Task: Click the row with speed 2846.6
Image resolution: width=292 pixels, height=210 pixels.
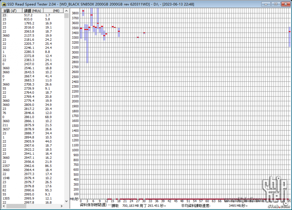Action: 33,113
